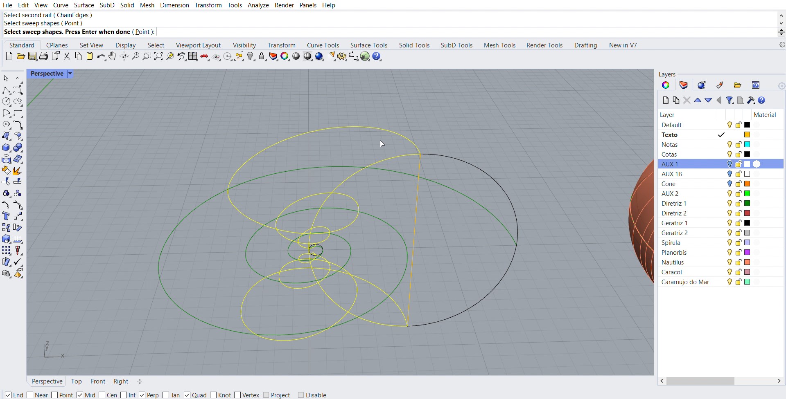This screenshot has width=786, height=399.
Task: Select the Explode tool
Action: 17,170
